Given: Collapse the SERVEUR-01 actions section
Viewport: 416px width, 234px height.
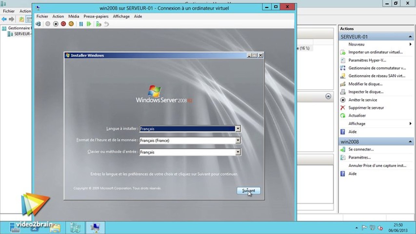Looking at the screenshot, I should click(x=410, y=37).
